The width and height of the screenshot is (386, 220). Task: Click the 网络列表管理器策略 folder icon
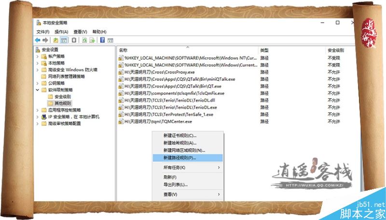tap(44, 77)
